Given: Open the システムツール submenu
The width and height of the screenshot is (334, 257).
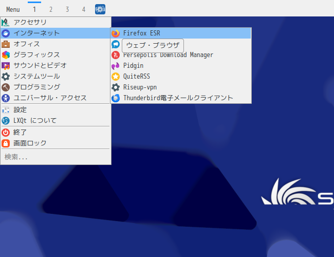Looking at the screenshot, I should (x=56, y=76).
